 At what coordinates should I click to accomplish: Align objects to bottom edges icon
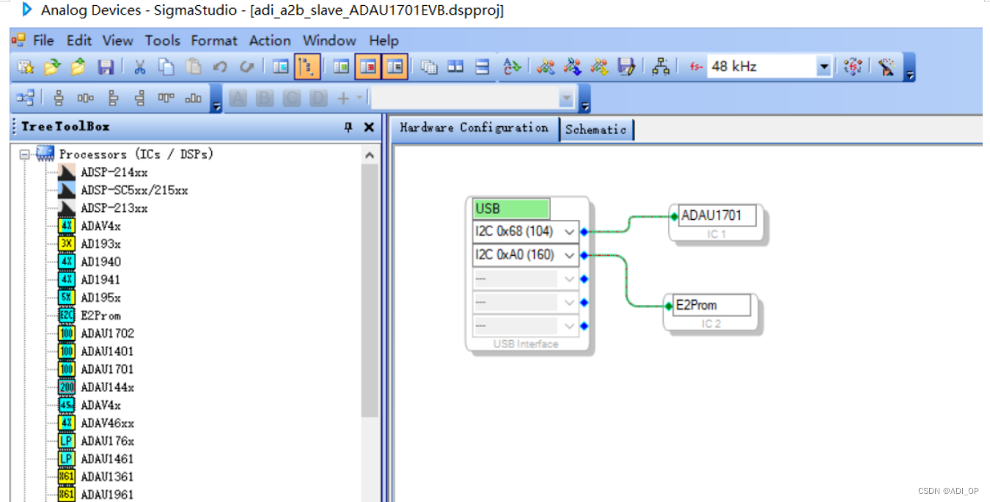[194, 97]
